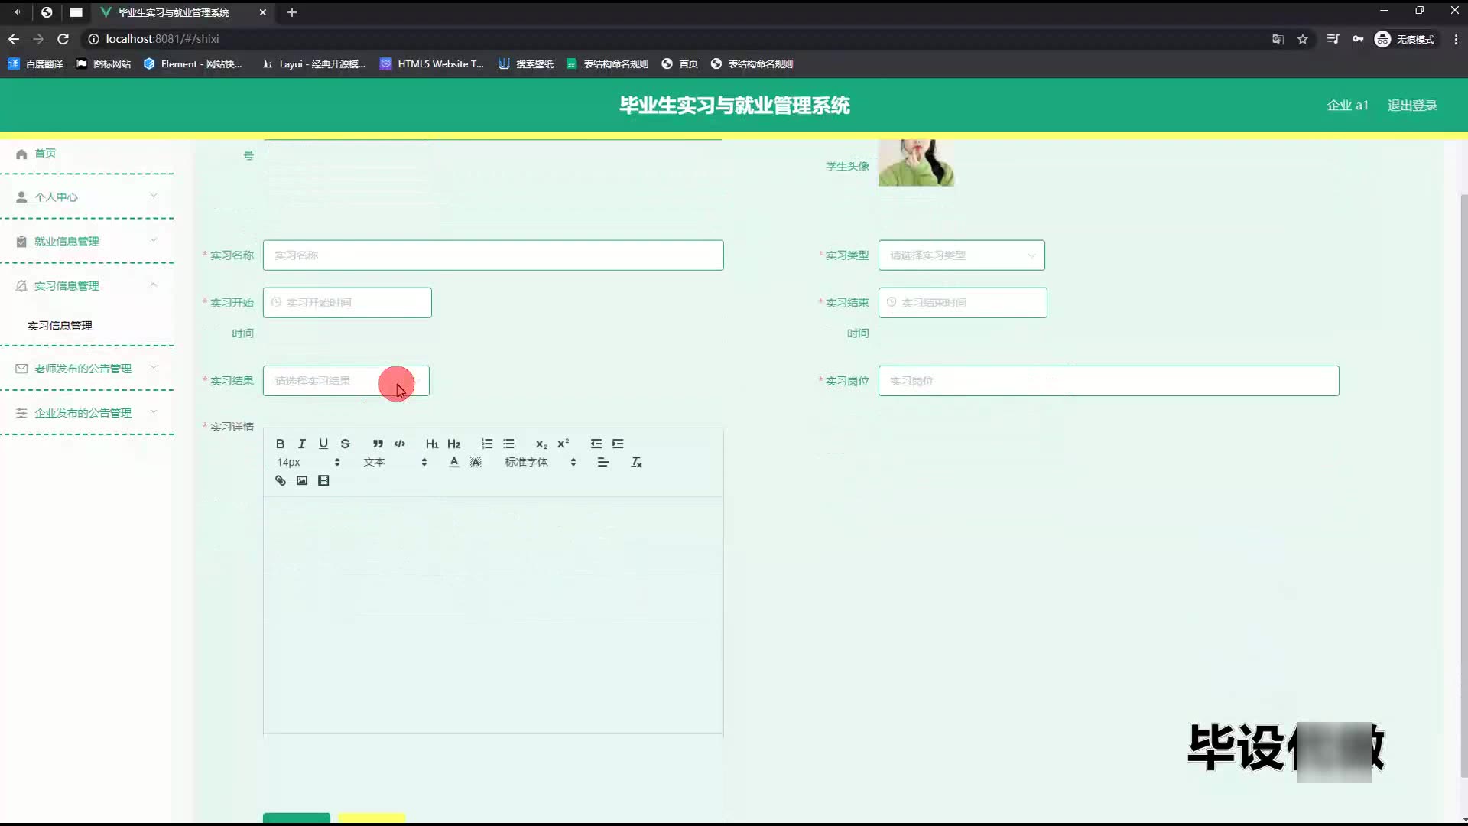Insert an image into the editor
This screenshot has height=826, width=1468.
[x=302, y=480]
